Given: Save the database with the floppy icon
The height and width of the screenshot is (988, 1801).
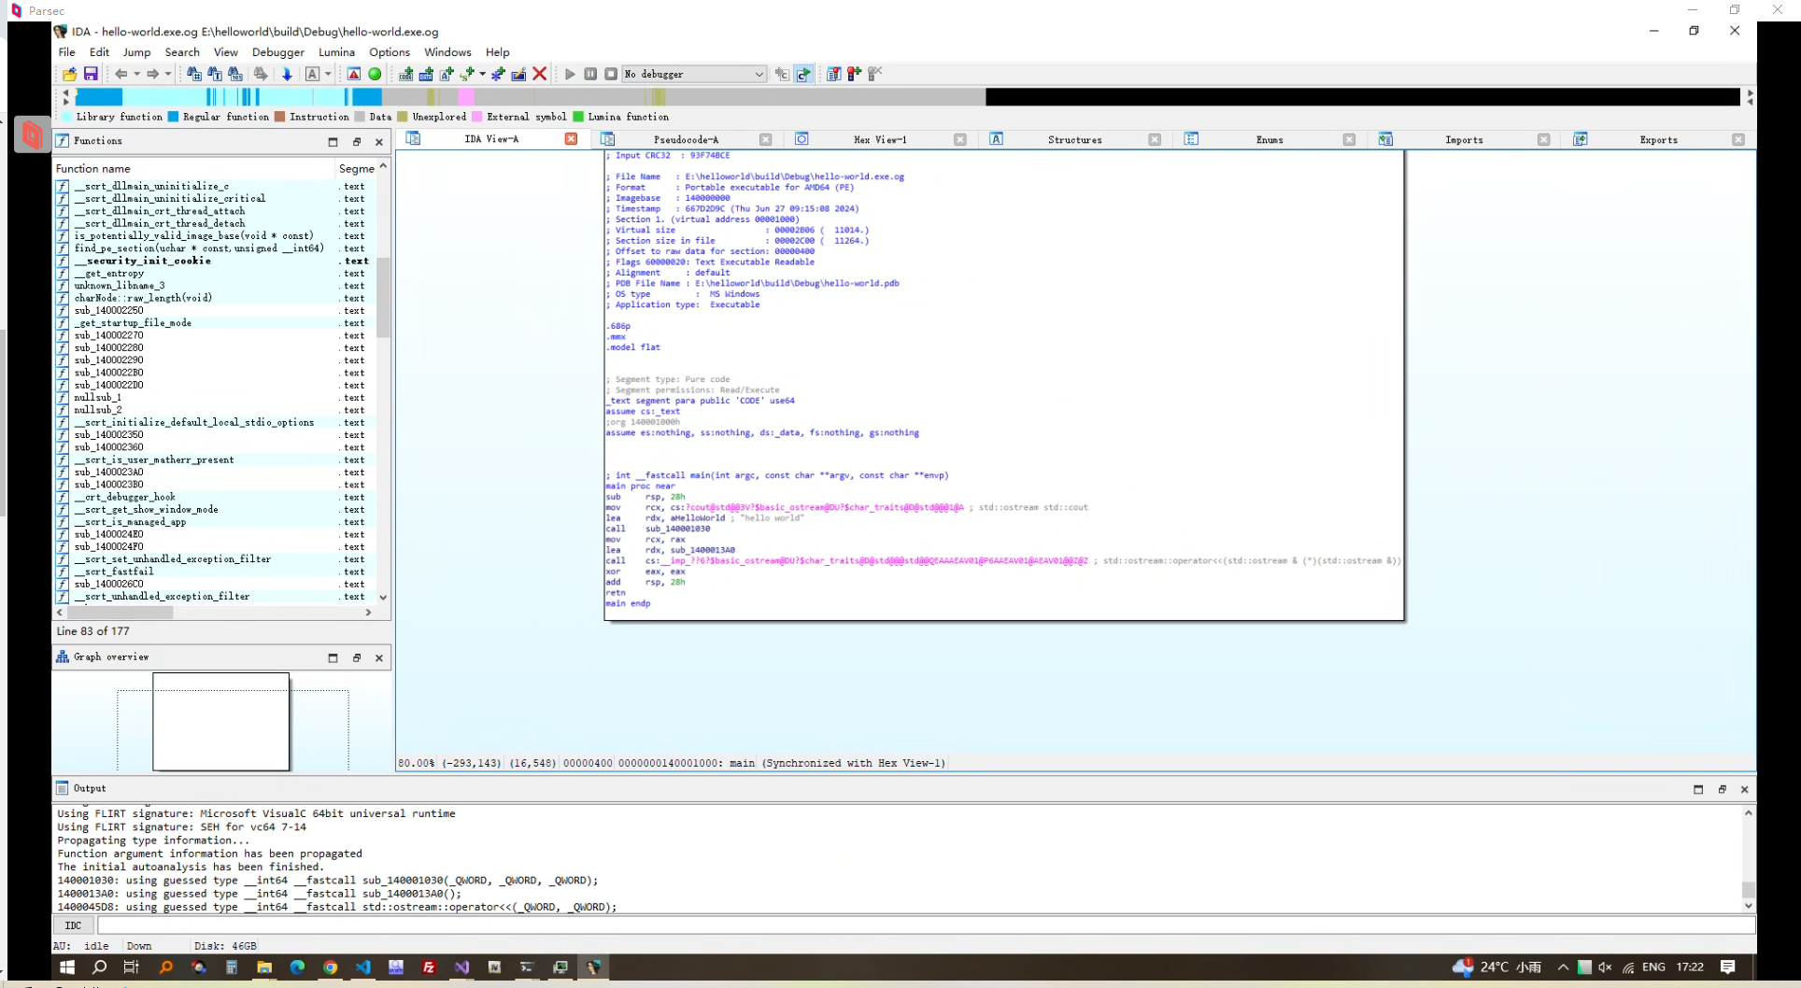Looking at the screenshot, I should coord(91,74).
